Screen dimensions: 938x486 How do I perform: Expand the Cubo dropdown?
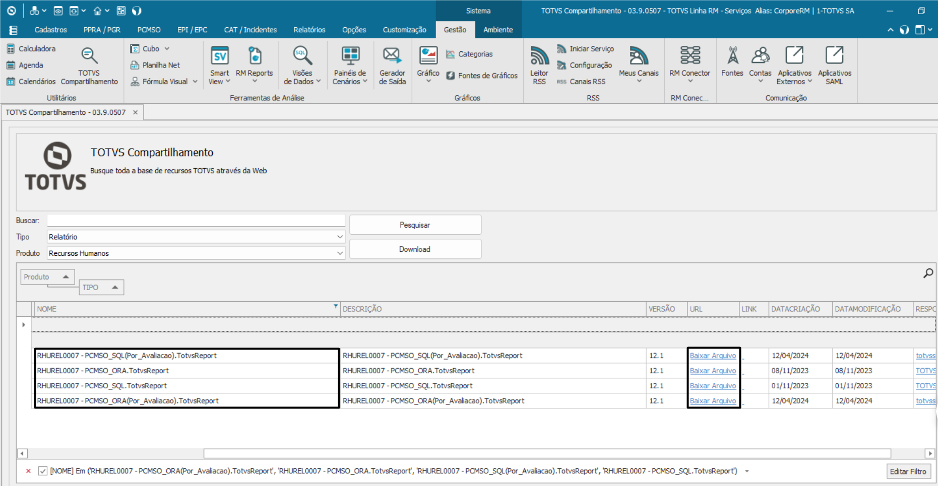click(167, 49)
